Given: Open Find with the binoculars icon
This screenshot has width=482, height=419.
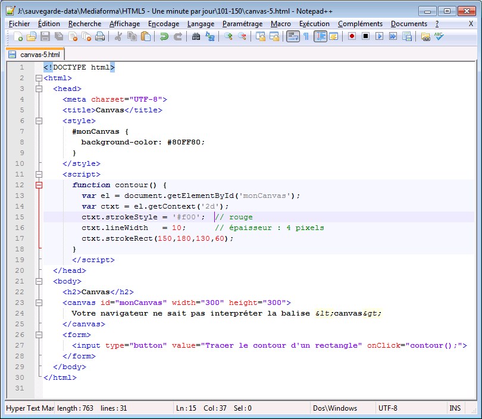Looking at the screenshot, I should tap(196, 37).
